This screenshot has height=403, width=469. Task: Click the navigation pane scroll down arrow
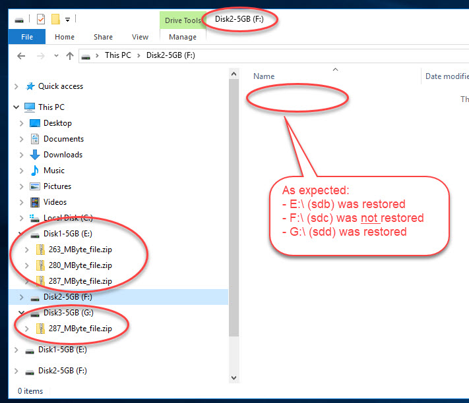(x=233, y=377)
